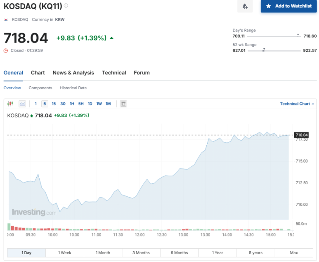The height and width of the screenshot is (262, 319).
Task: Click the first tall green volume bar
Action: [x=9, y=227]
